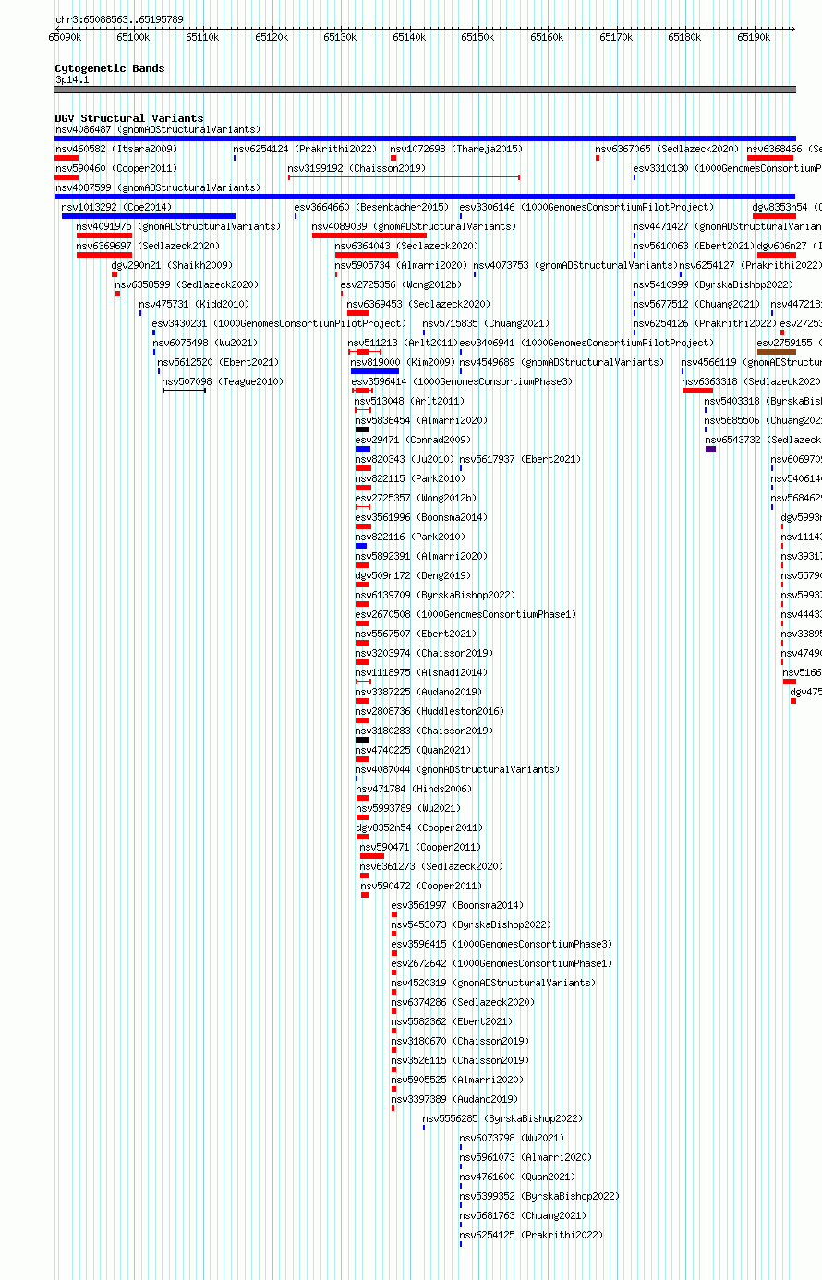Click nsv4073753 gnomAD variant label
This screenshot has width=822, height=1280.
[576, 265]
